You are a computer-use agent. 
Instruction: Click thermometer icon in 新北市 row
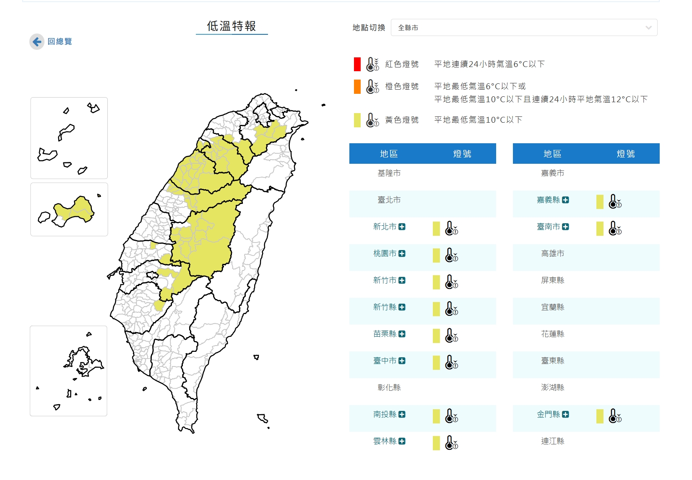(451, 228)
